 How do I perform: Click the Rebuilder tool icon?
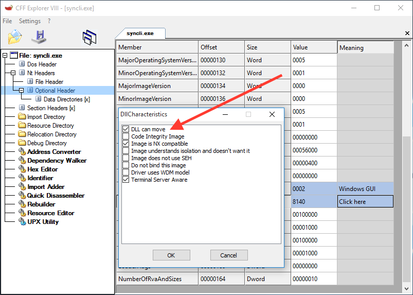[x=22, y=204]
